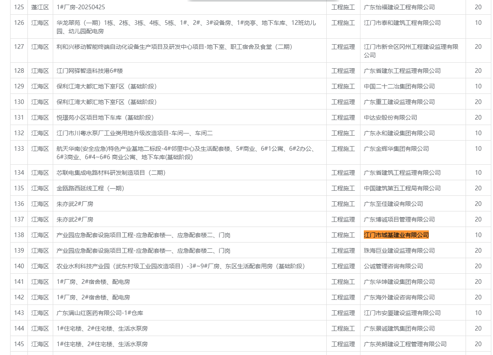The width and height of the screenshot is (493, 355).
Task: Click 保利江湾大都汇地下室F区 in row 130
Action: point(107,102)
